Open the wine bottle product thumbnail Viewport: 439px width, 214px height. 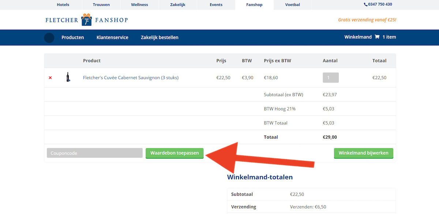pyautogui.click(x=68, y=77)
